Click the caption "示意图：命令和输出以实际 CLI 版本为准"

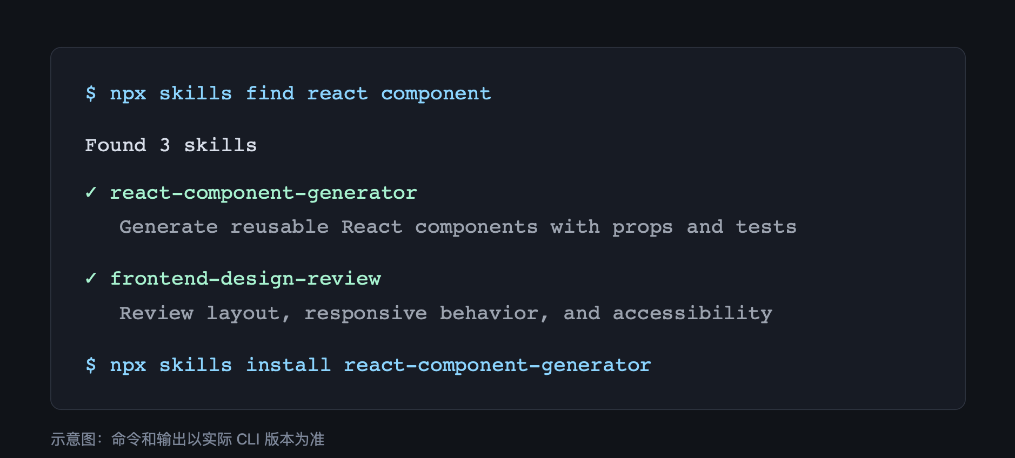click(x=188, y=439)
